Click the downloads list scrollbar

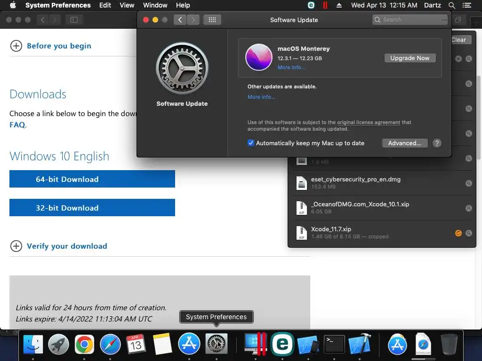478,117
